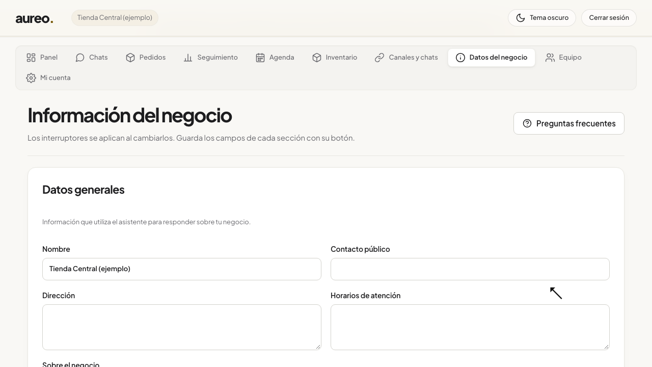Click the Inventario cube icon
Image resolution: width=652 pixels, height=367 pixels.
[317, 58]
